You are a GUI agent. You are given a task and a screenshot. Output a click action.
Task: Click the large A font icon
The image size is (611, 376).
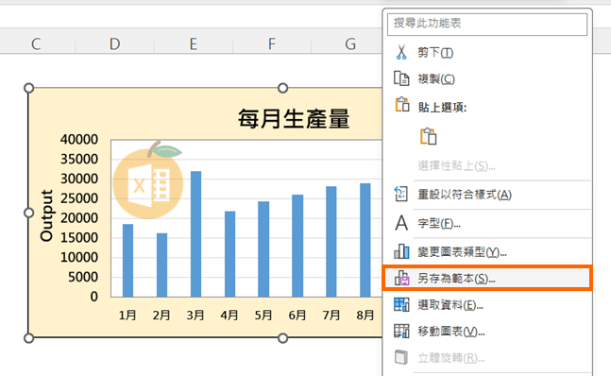401,223
